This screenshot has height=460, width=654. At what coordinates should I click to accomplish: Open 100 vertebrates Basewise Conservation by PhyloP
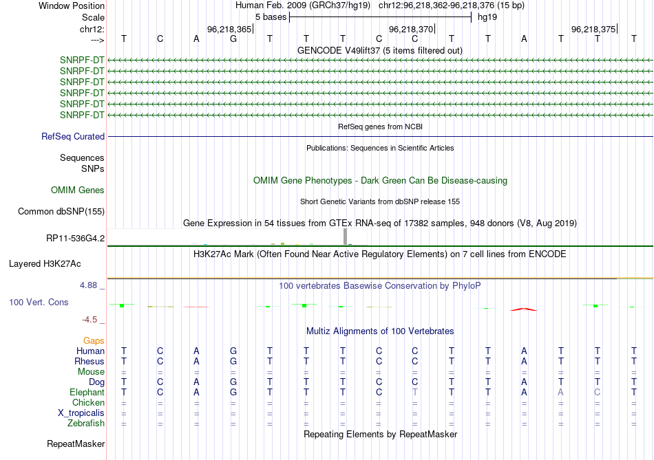click(380, 286)
